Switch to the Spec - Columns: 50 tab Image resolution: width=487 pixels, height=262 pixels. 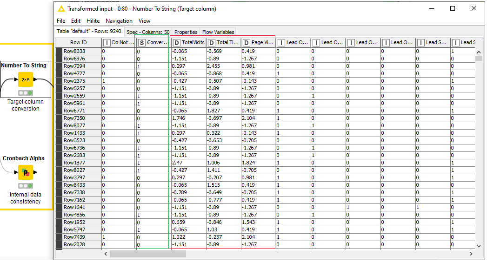pyautogui.click(x=148, y=32)
